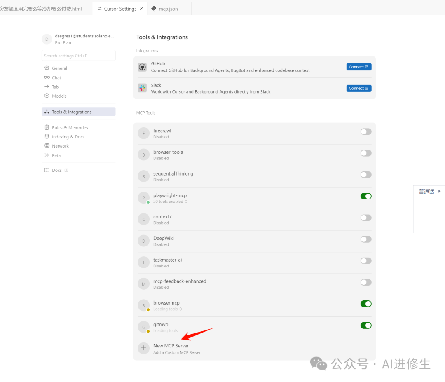Image resolution: width=445 pixels, height=382 pixels.
Task: Click the firecrawl F avatar icon
Action: pyautogui.click(x=144, y=134)
